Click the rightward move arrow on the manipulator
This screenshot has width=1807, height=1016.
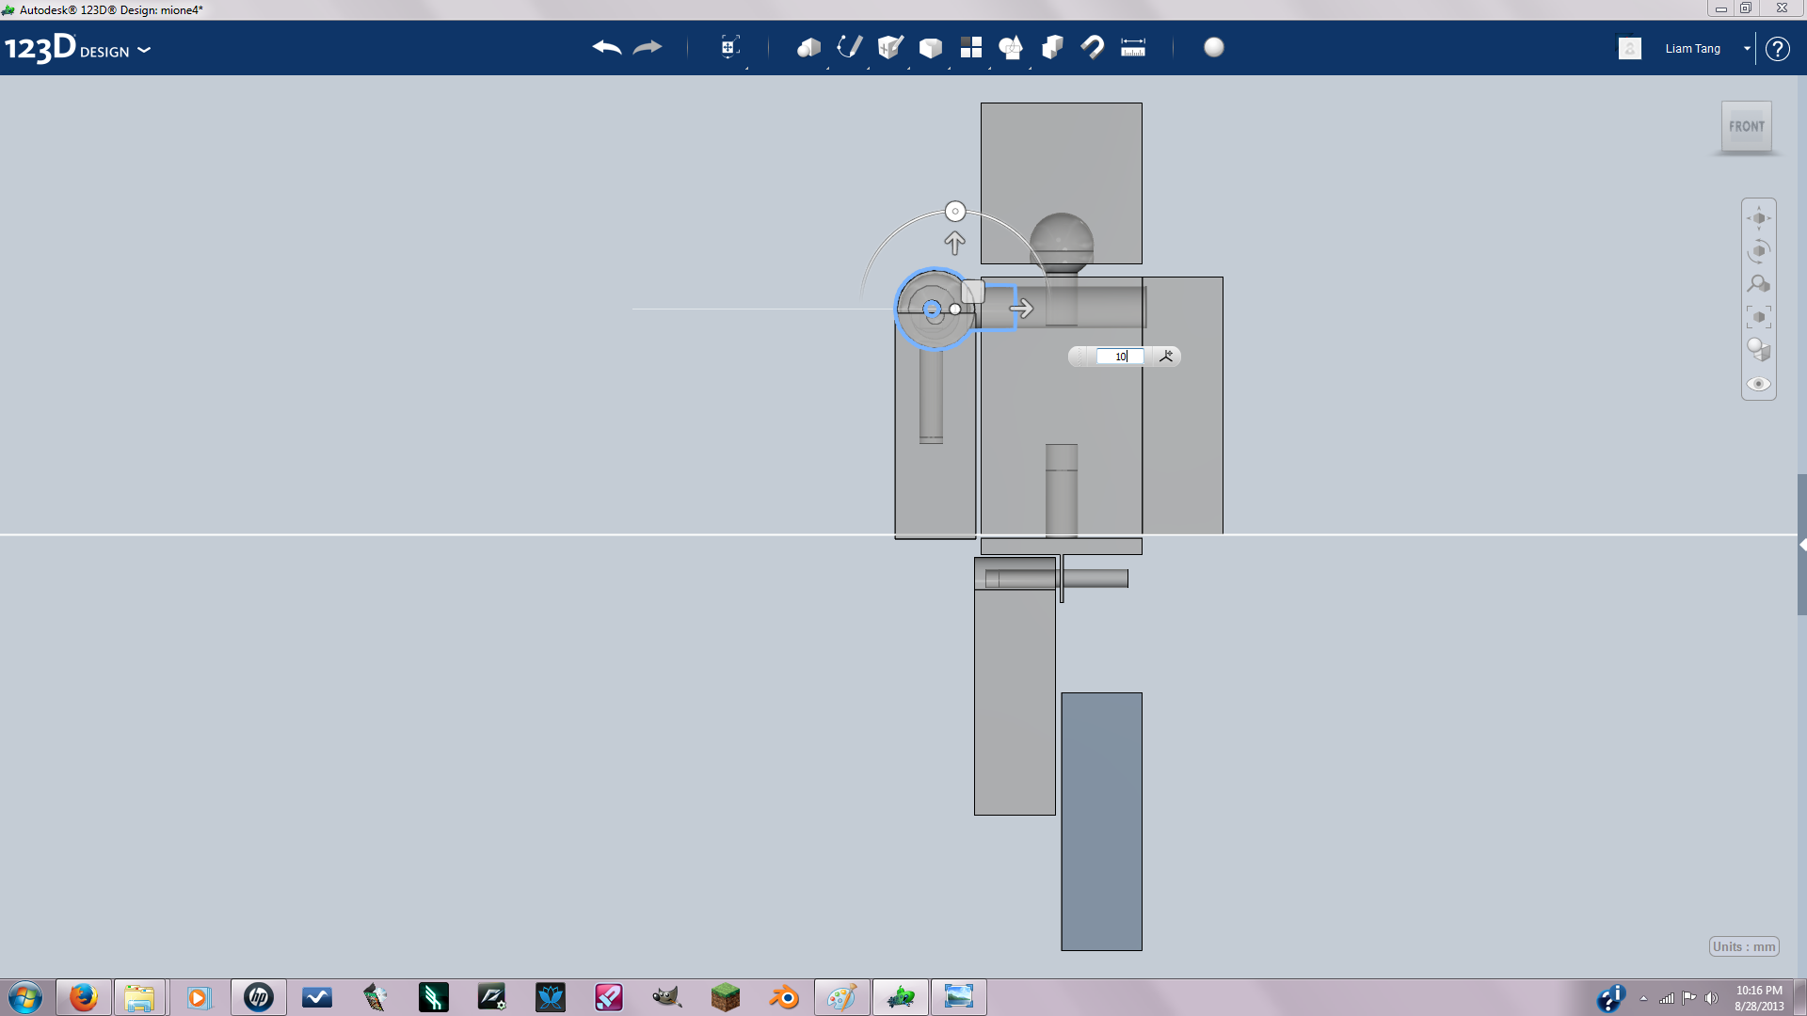click(1022, 309)
